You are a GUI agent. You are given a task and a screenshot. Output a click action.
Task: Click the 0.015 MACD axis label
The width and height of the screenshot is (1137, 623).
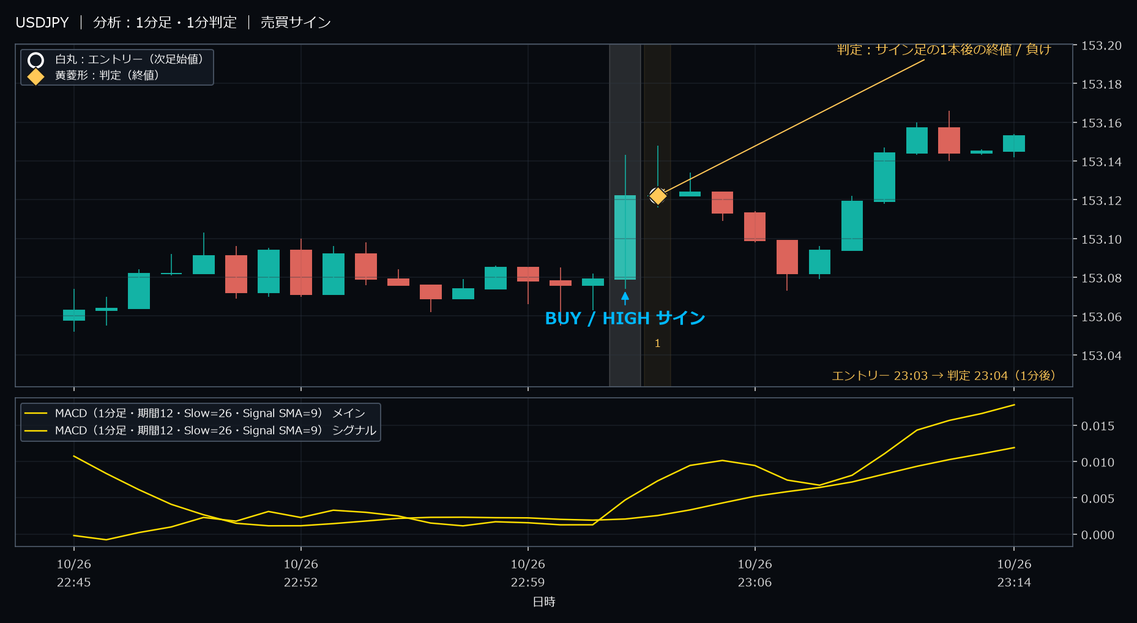coord(1098,427)
